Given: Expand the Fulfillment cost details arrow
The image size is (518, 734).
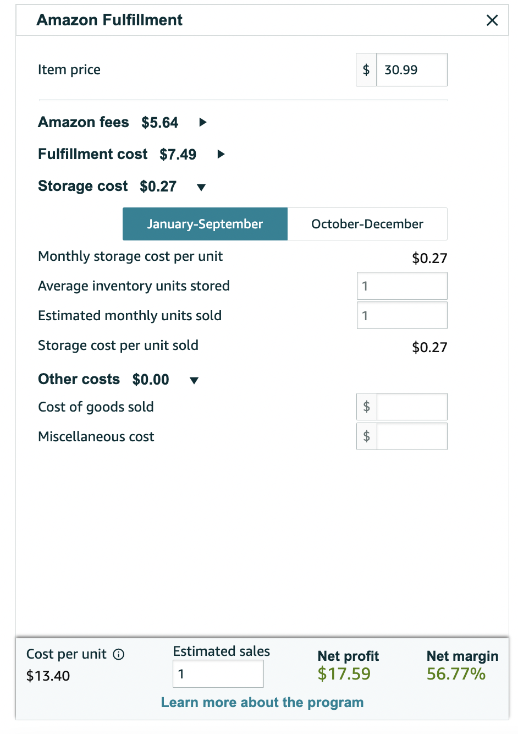Looking at the screenshot, I should coord(221,154).
